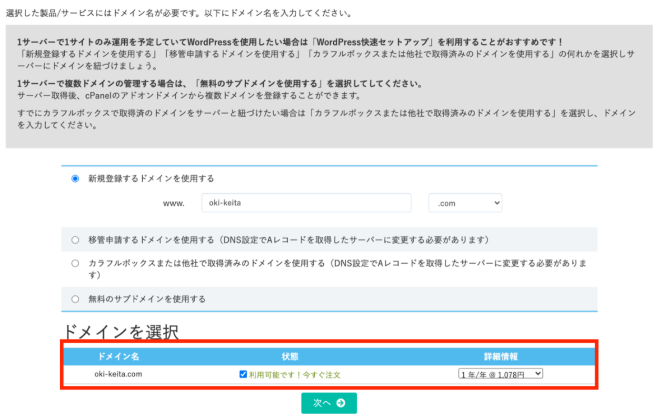Select the カラフルボックスまたは他社で取得済みのドメイン option
This screenshot has width=658, height=419.
[x=75, y=263]
